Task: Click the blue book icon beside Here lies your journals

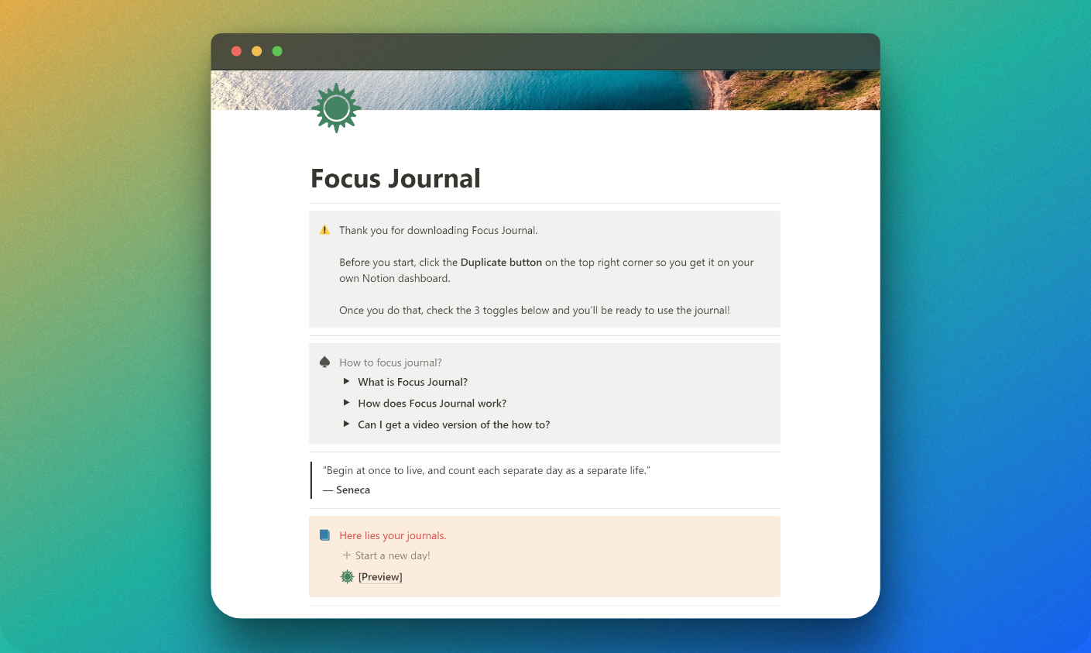Action: (x=324, y=535)
